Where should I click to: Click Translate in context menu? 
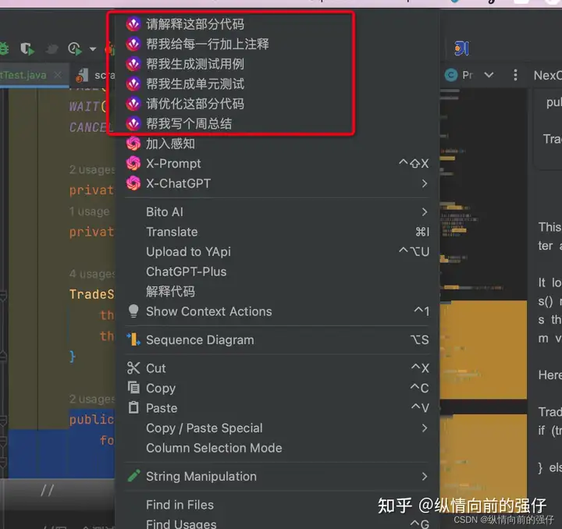click(276, 232)
